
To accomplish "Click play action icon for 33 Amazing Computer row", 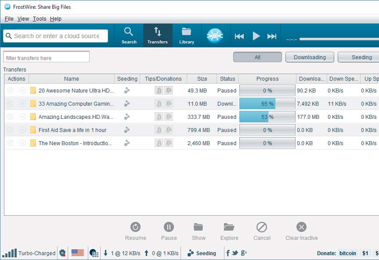I will pyautogui.click(x=23, y=103).
